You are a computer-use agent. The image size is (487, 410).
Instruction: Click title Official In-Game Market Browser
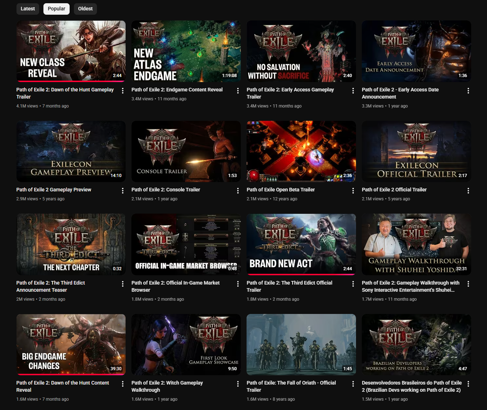click(x=175, y=286)
